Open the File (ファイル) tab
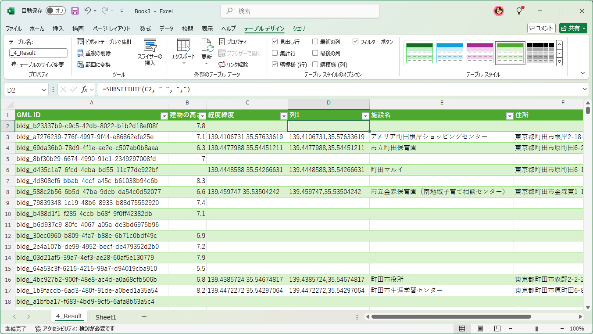Image resolution: width=593 pixels, height=334 pixels. (14, 29)
